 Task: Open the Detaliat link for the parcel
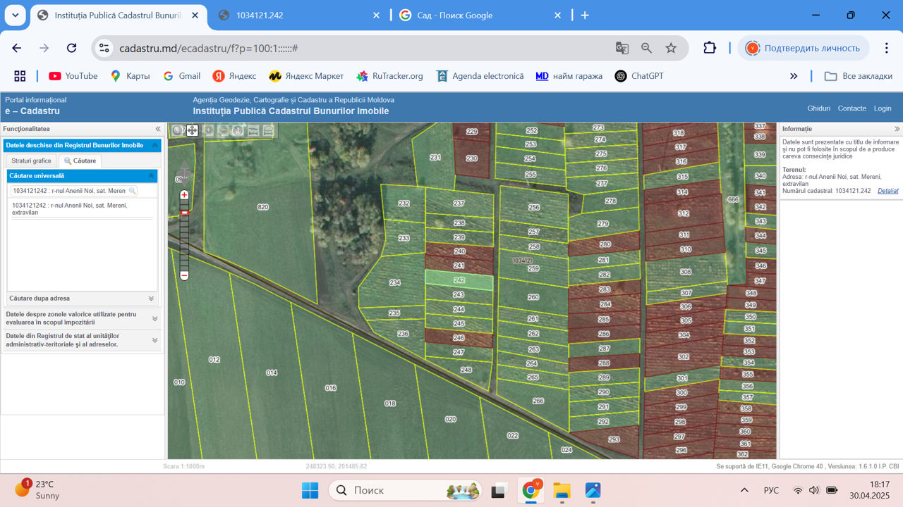point(888,191)
